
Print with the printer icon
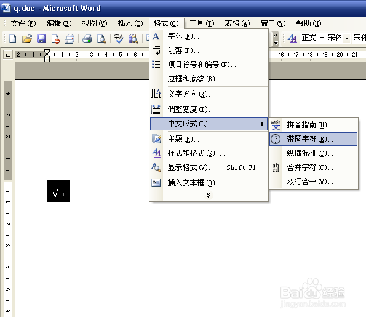tap(87, 39)
